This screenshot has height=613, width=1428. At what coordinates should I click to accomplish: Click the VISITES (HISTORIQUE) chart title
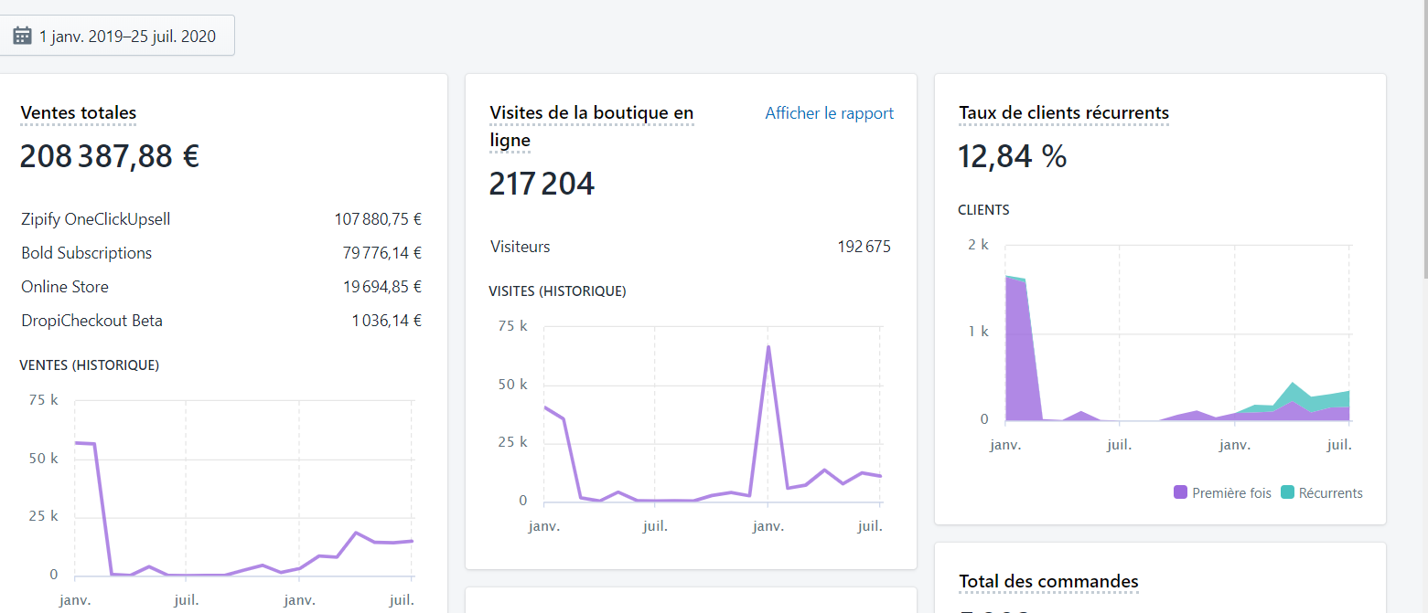(x=558, y=291)
